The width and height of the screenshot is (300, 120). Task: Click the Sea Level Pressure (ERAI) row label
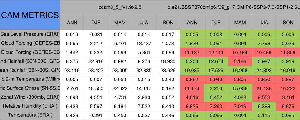[x=30, y=34]
